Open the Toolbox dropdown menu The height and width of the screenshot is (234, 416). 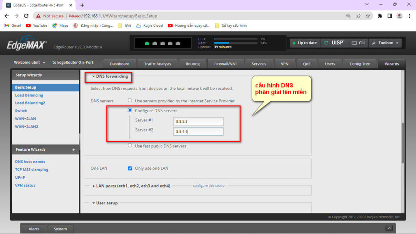[x=385, y=43]
